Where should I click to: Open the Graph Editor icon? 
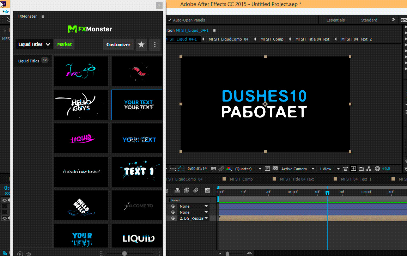[x=208, y=190]
